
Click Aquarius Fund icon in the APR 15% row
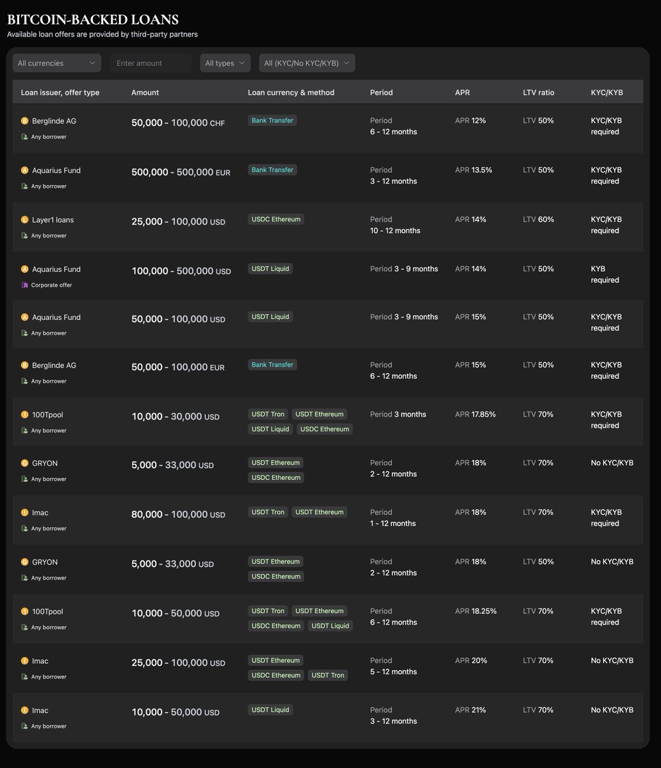pos(25,317)
